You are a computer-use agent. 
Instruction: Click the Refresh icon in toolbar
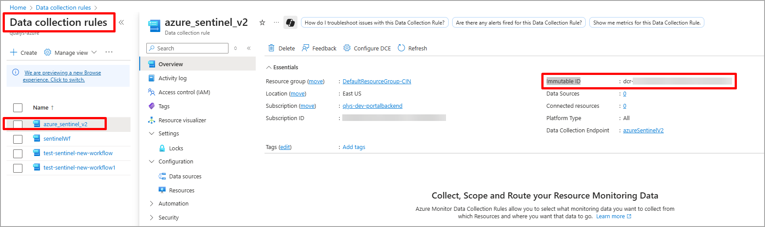pyautogui.click(x=401, y=48)
